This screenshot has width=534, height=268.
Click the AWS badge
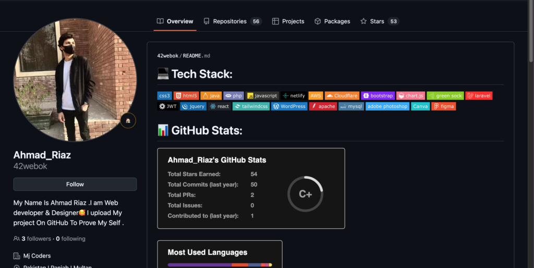pos(315,96)
